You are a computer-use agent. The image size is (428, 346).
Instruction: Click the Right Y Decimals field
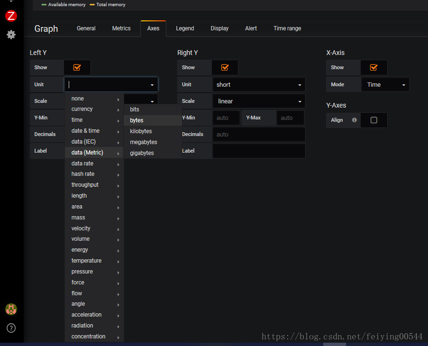point(258,135)
